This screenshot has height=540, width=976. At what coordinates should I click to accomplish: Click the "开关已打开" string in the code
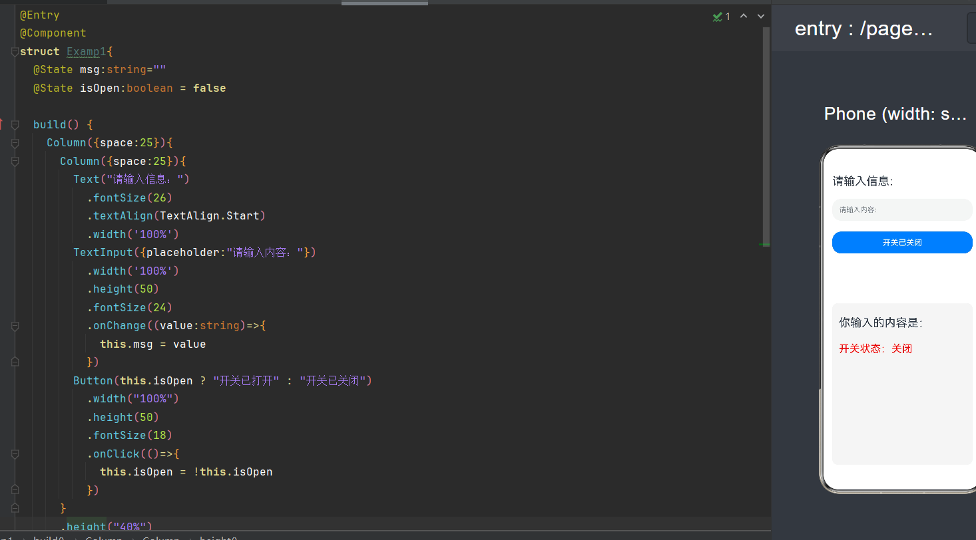click(x=246, y=381)
